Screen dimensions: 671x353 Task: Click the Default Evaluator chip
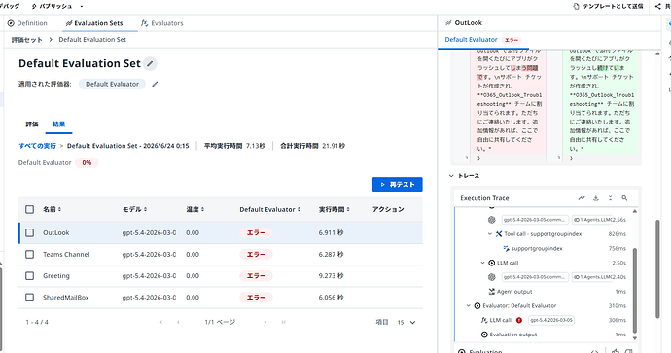[112, 84]
